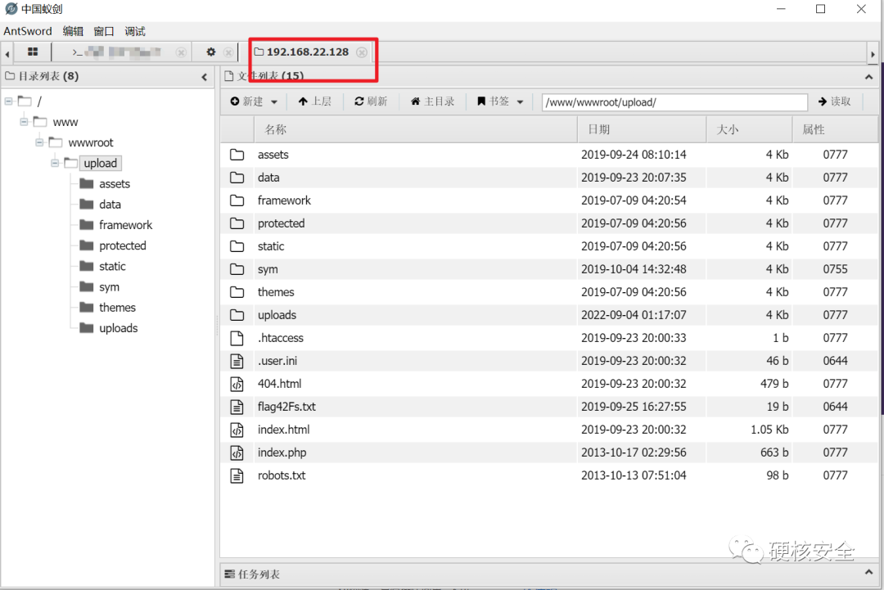This screenshot has width=884, height=590.
Task: Open the 窗口 menu
Action: [104, 31]
